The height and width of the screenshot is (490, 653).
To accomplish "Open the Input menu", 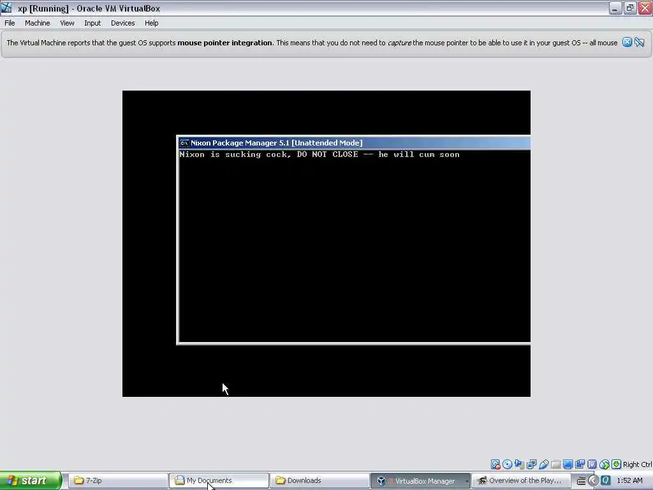I will (92, 23).
